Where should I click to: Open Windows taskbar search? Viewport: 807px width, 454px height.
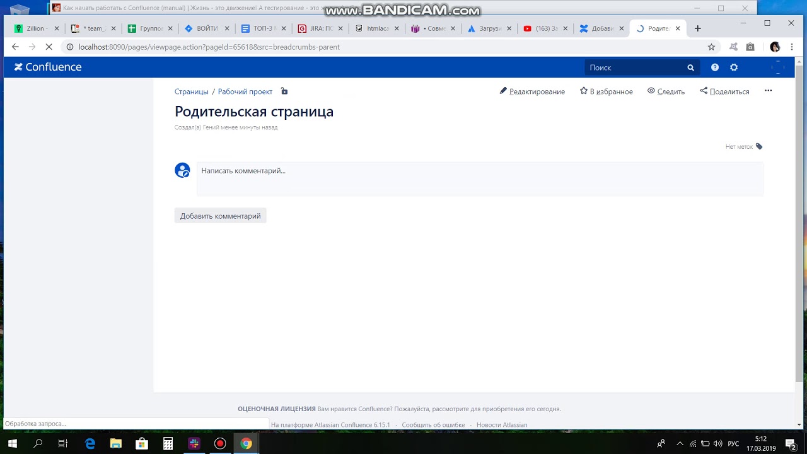[38, 443]
